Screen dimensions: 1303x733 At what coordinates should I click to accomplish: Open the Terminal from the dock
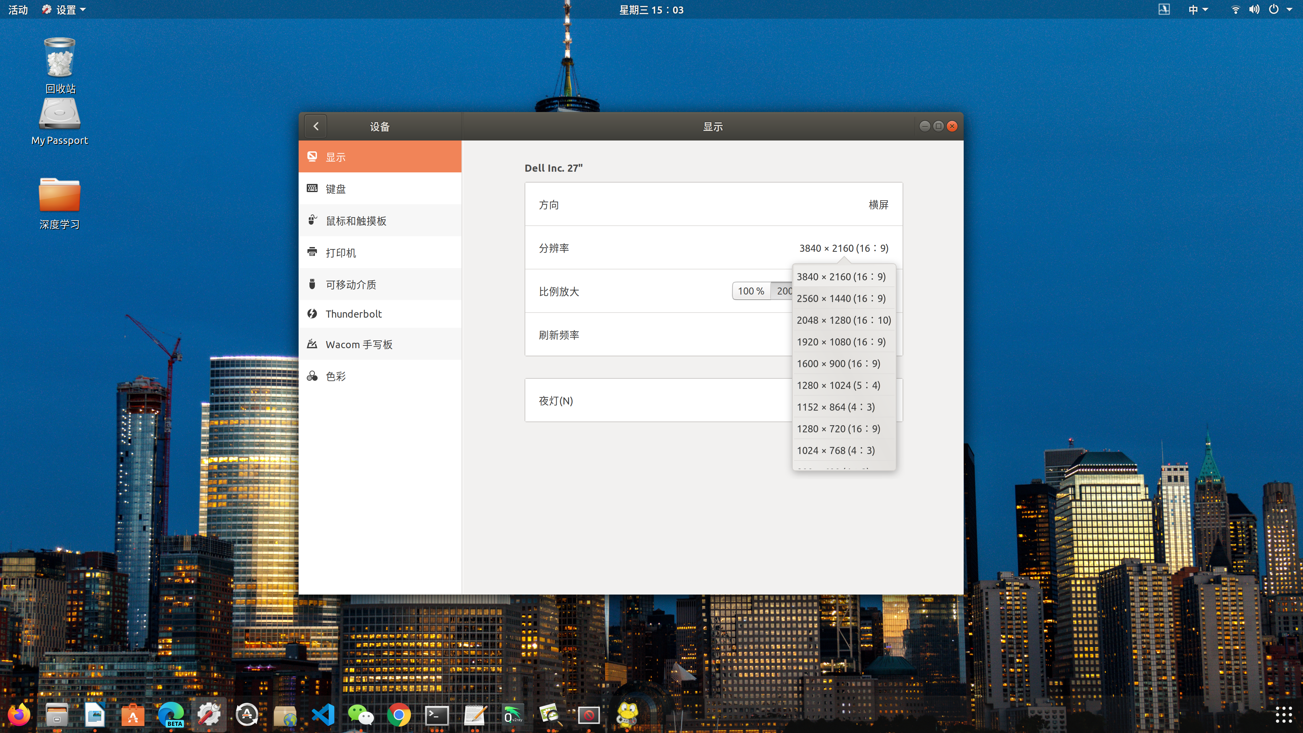(x=436, y=715)
